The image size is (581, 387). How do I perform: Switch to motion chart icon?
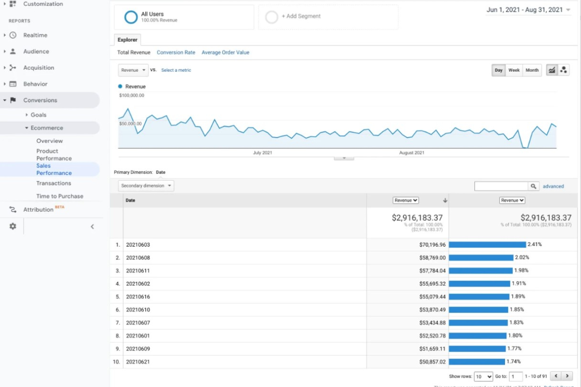point(564,70)
